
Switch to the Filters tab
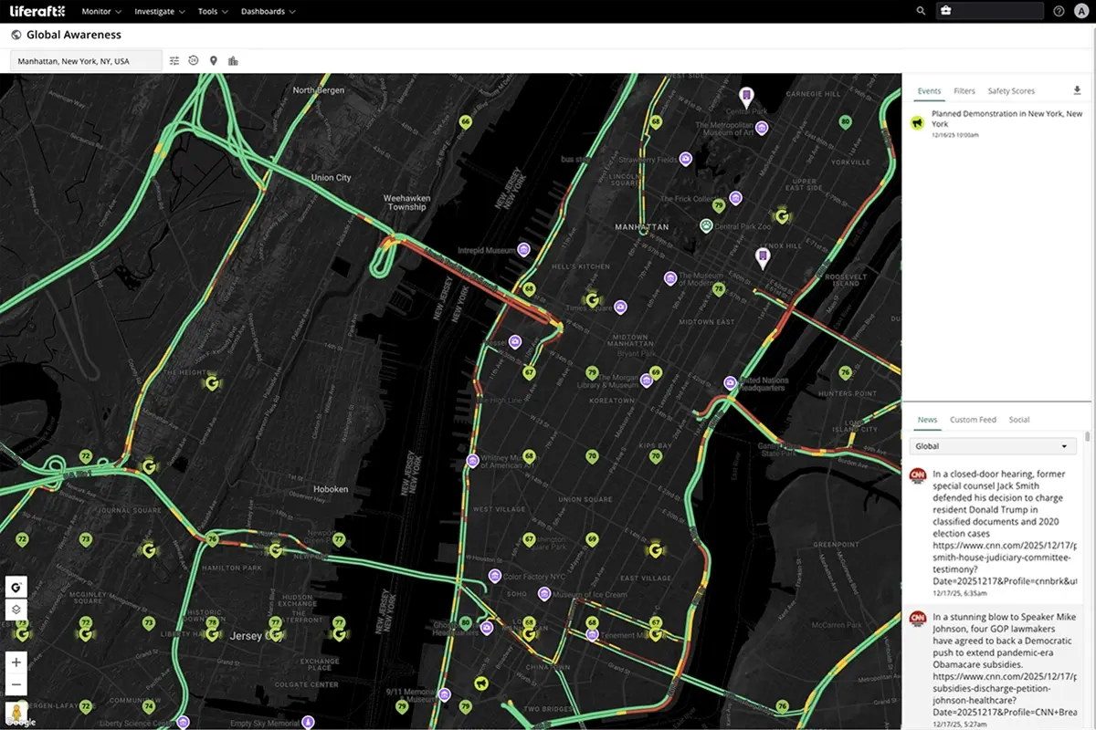coord(964,90)
